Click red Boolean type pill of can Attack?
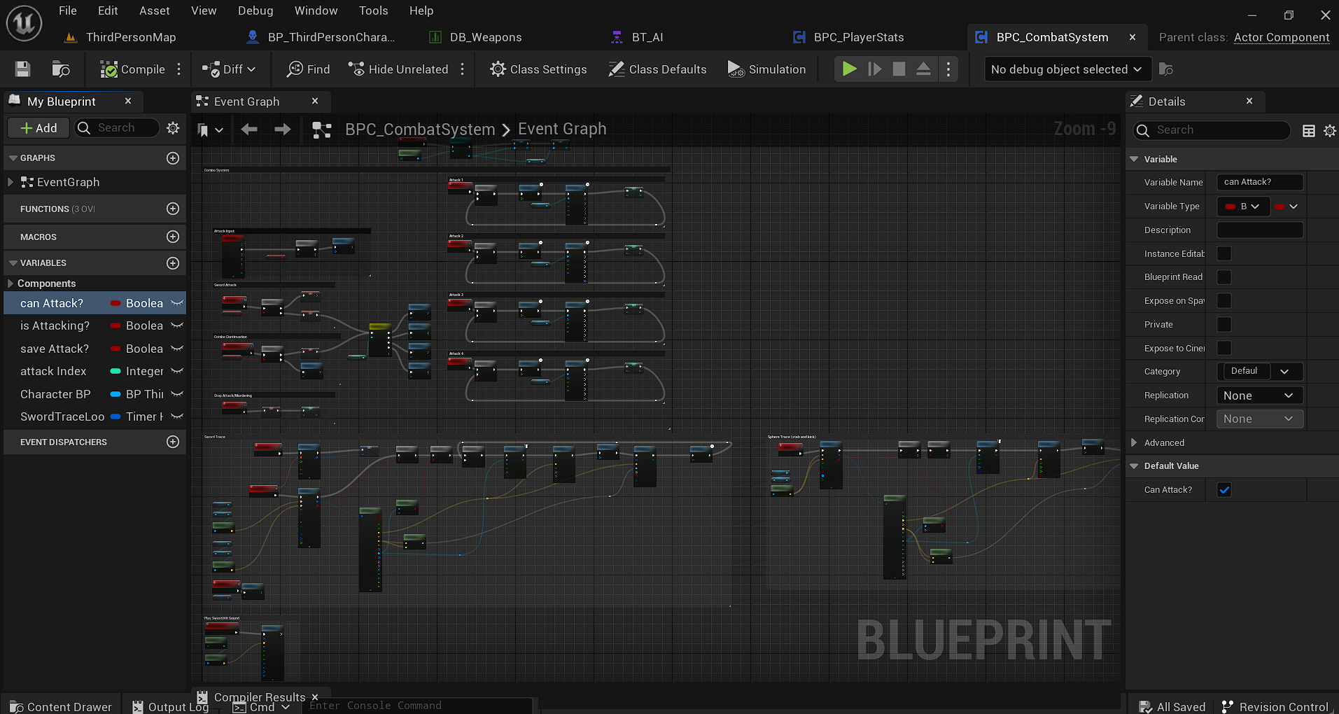This screenshot has width=1339, height=714. (115, 303)
